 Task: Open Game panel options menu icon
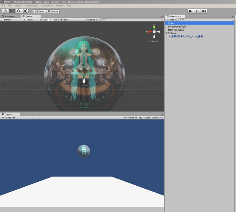point(162,115)
